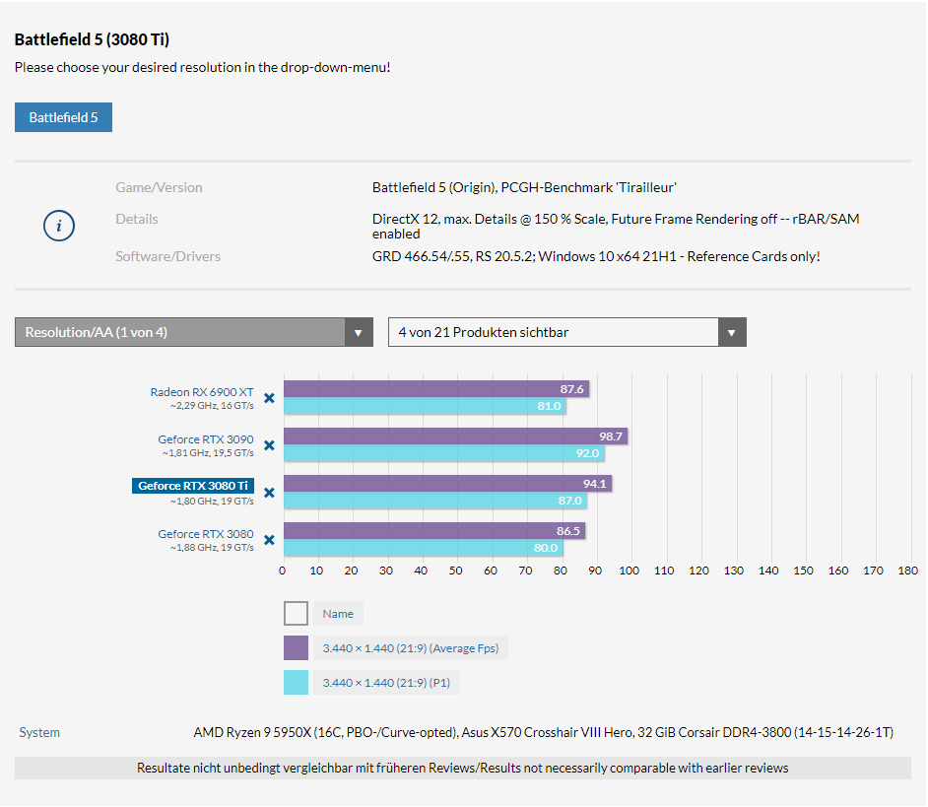Image resolution: width=928 pixels, height=807 pixels.
Task: Click the 92.0 cyan bar for RTX 3090
Action: [x=444, y=453]
